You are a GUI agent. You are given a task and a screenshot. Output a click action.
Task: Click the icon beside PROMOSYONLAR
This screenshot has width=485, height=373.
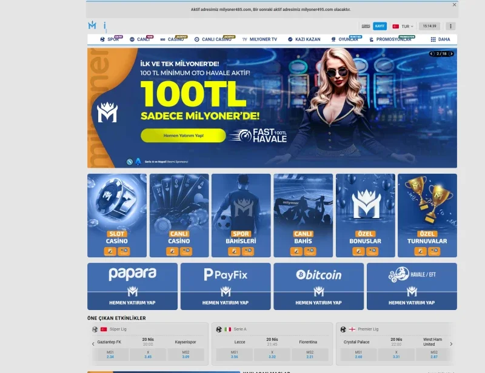(x=371, y=39)
